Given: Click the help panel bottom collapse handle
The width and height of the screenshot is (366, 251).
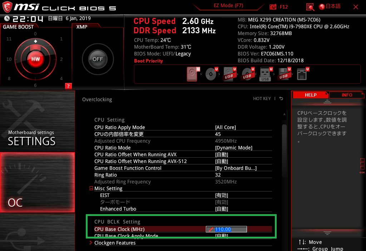Looking at the screenshot, I should pyautogui.click(x=327, y=233).
